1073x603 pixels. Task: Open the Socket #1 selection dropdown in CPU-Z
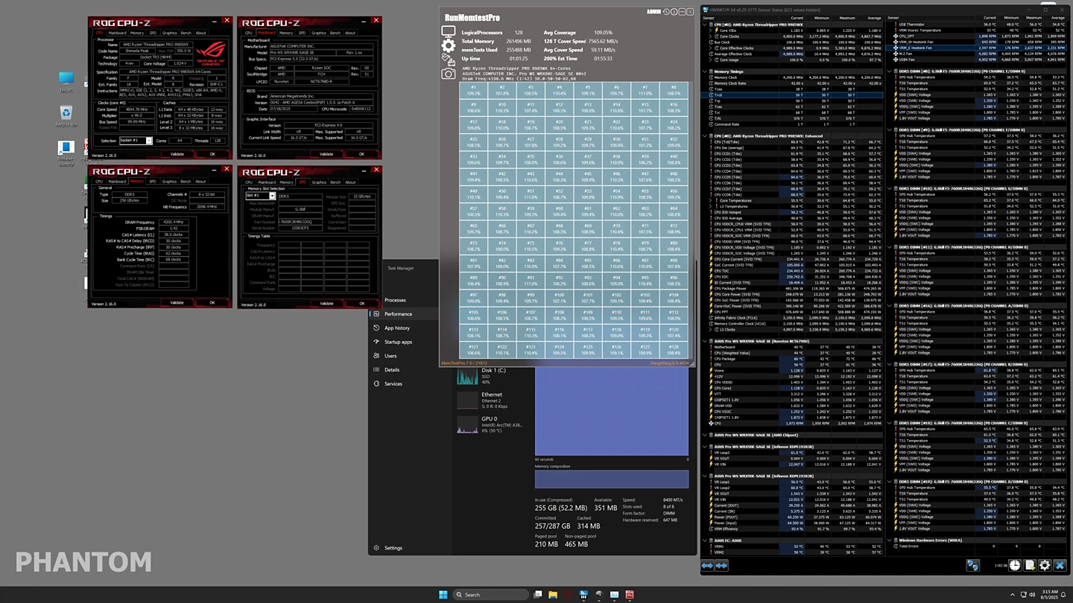pyautogui.click(x=137, y=141)
